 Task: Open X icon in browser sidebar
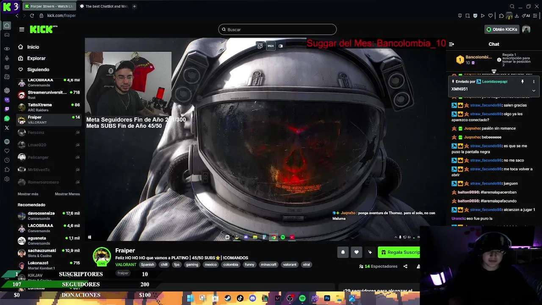pos(7,128)
